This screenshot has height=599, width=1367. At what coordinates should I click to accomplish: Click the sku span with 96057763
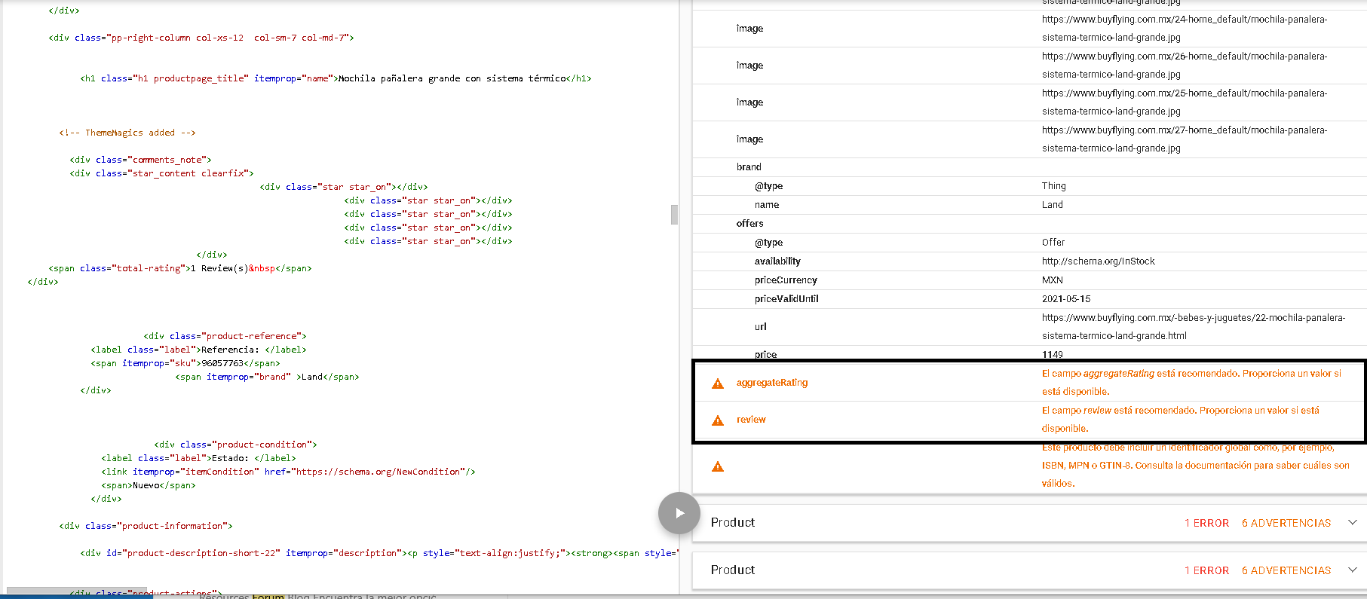(185, 363)
